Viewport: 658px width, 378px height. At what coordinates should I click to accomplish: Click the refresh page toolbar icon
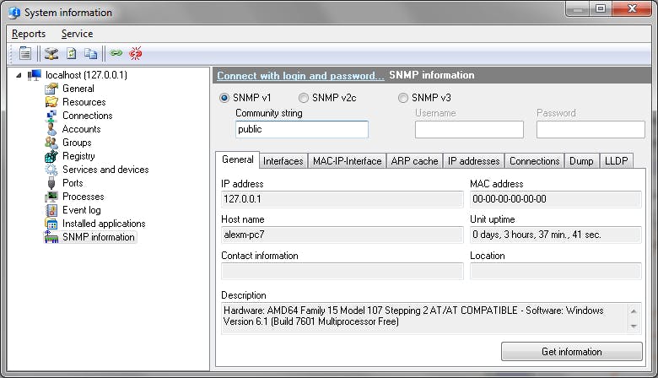tap(72, 54)
